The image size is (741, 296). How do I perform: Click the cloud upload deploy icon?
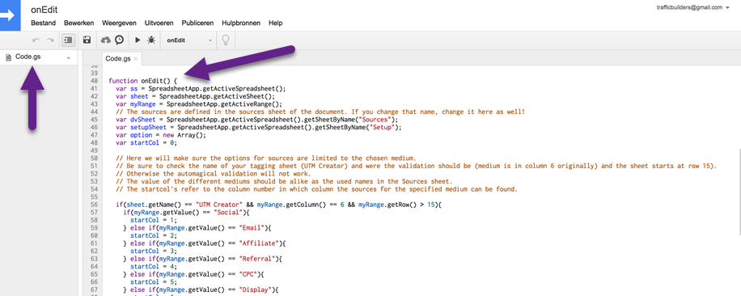[106, 40]
